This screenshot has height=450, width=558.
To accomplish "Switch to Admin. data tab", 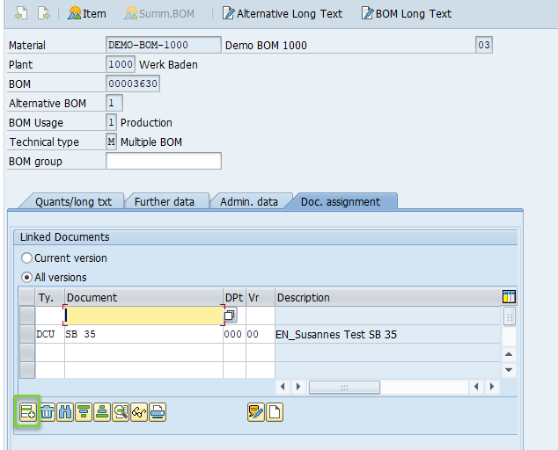I will 249,201.
